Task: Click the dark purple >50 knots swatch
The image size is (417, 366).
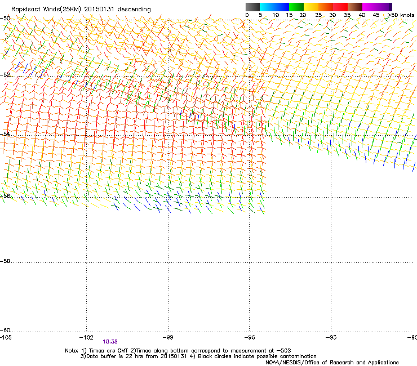Action: tap(391, 7)
